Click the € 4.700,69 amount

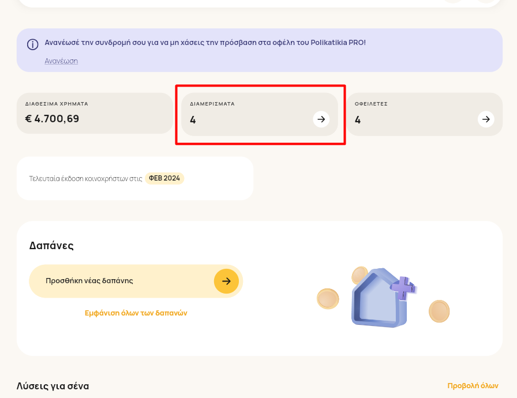tap(52, 119)
